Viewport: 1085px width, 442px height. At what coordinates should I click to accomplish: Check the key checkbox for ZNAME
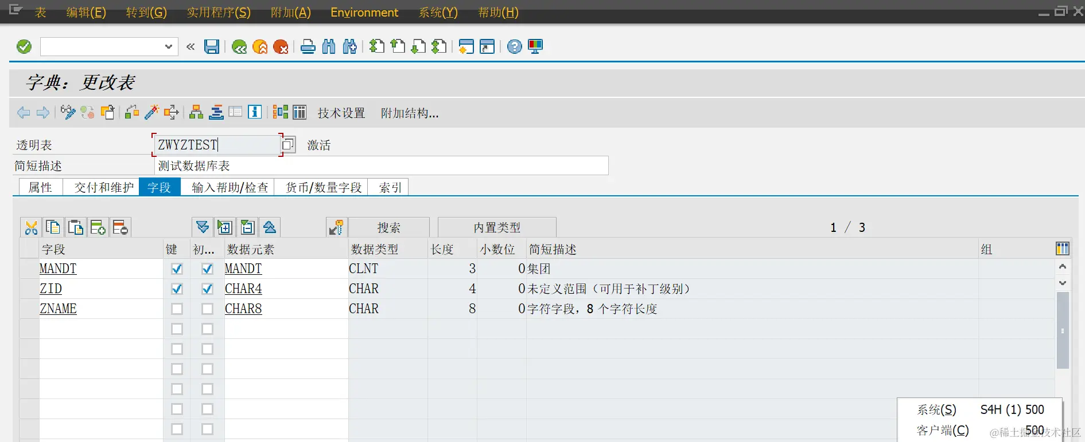tap(177, 309)
